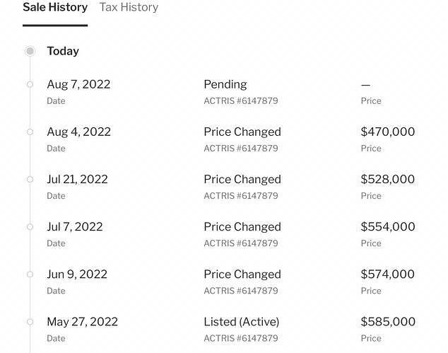Viewport: 448px width, 353px height.
Task: Click the Aug 4, 2022 timeline dot
Action: point(30,132)
